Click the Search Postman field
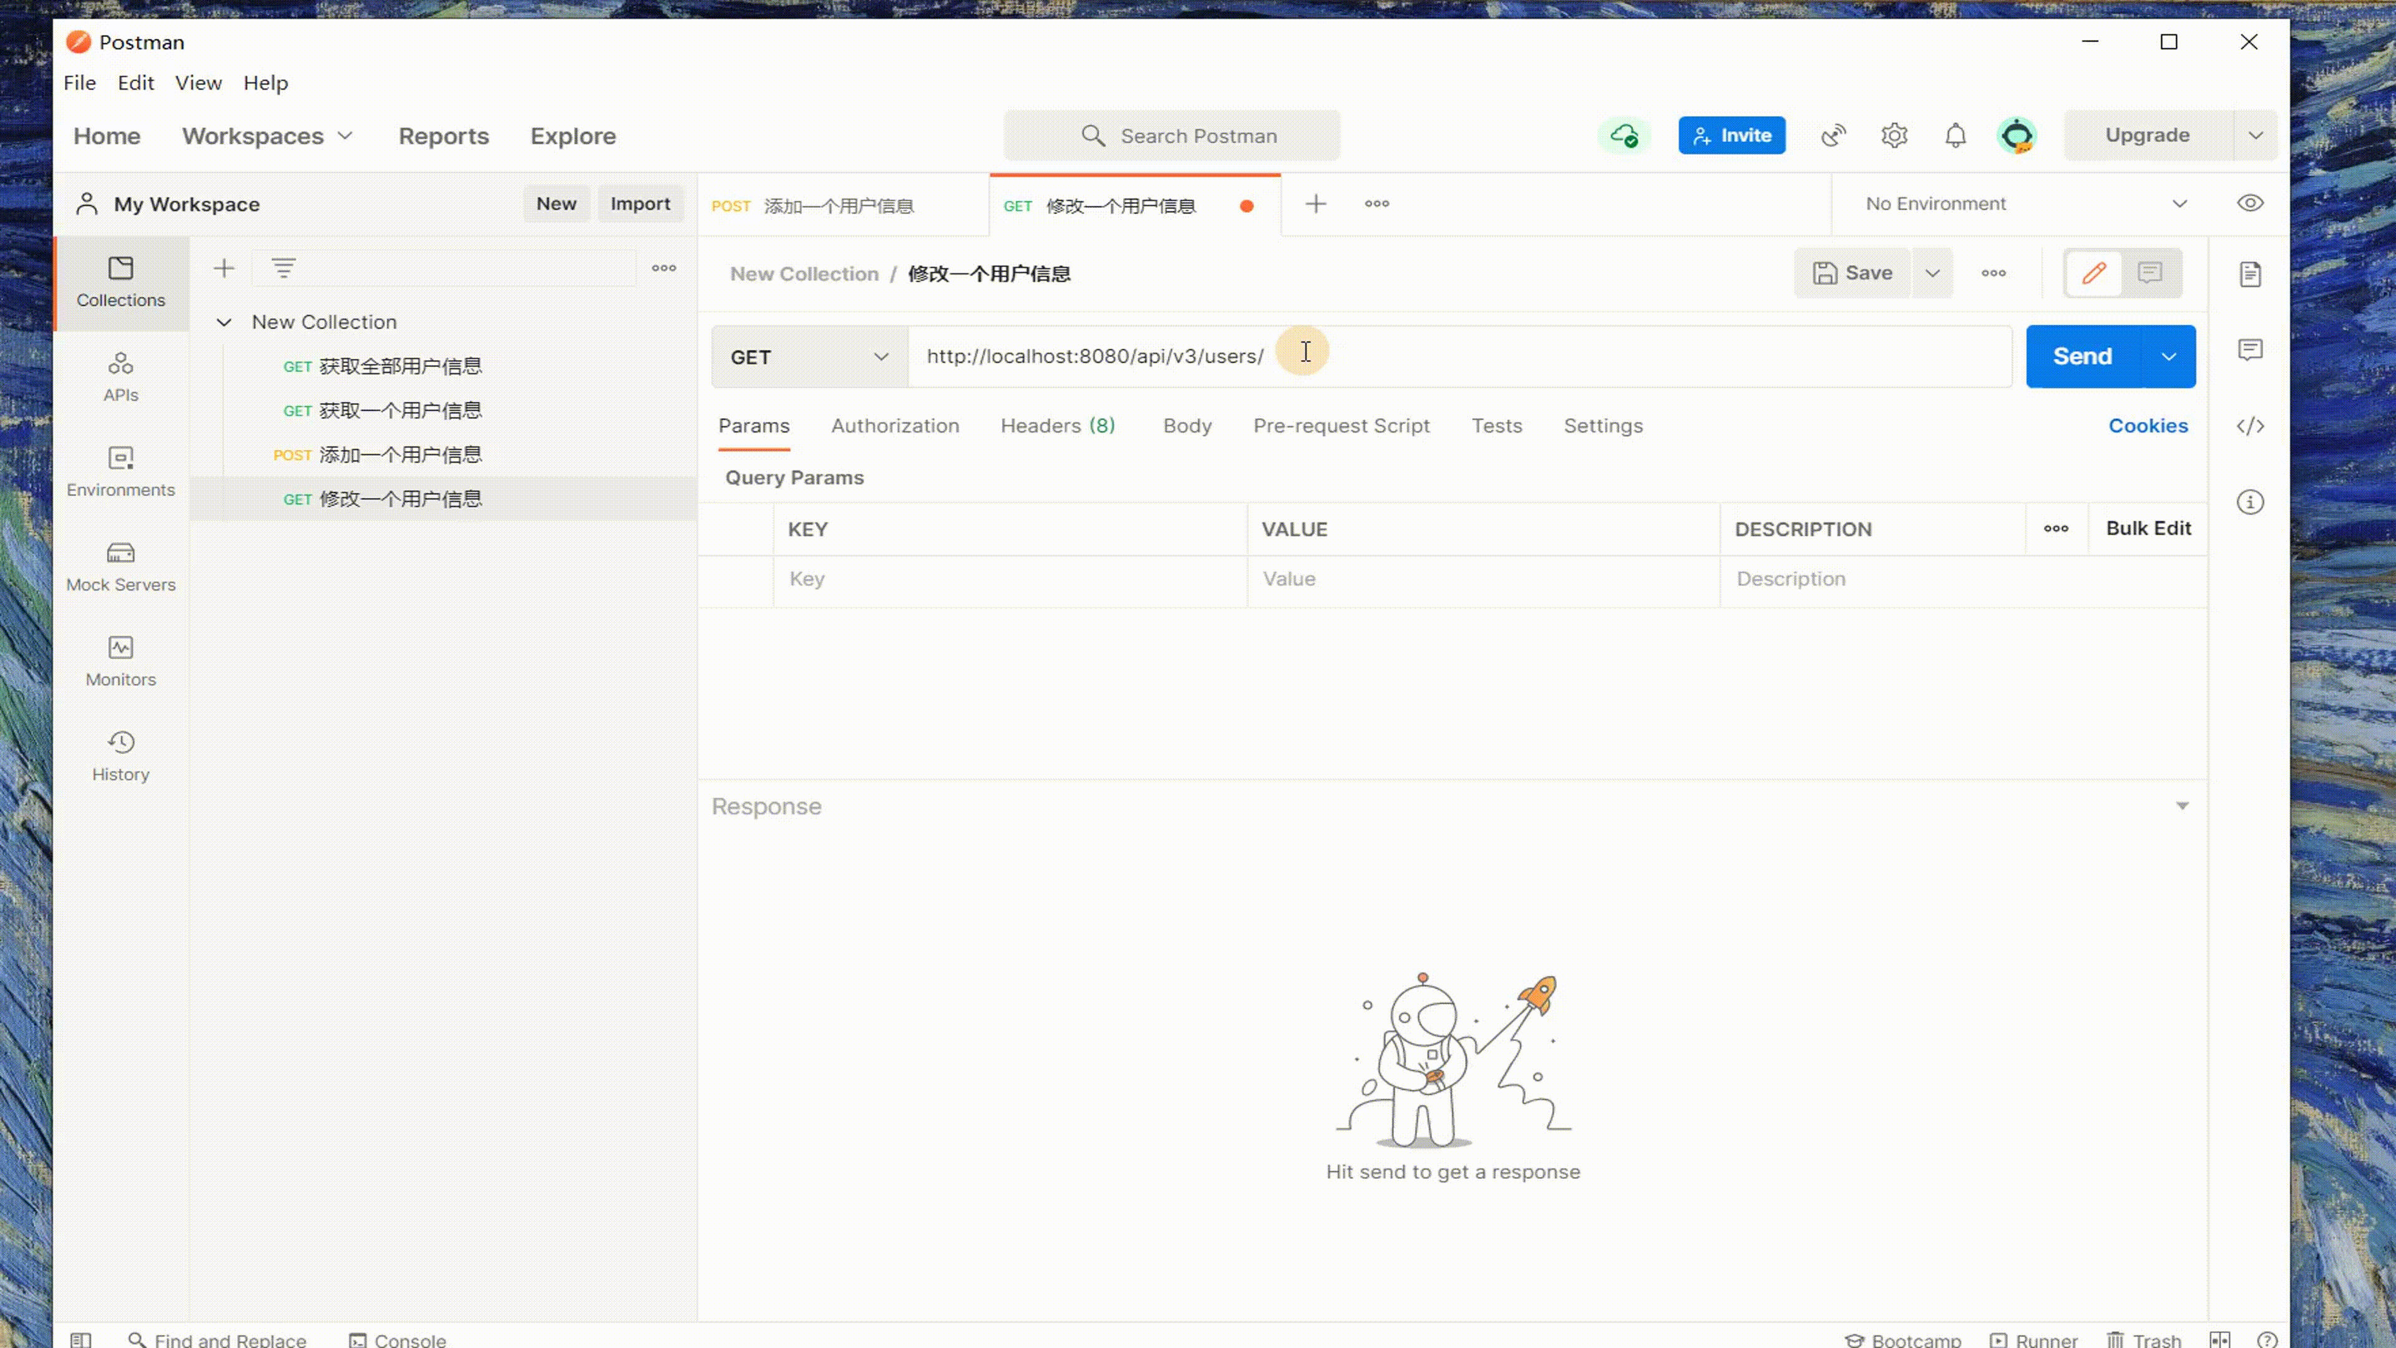 (1172, 136)
